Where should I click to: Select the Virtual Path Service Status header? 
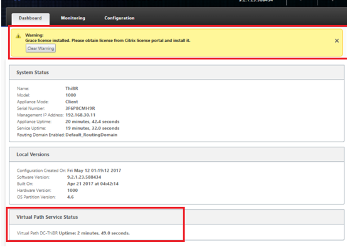coord(176,217)
